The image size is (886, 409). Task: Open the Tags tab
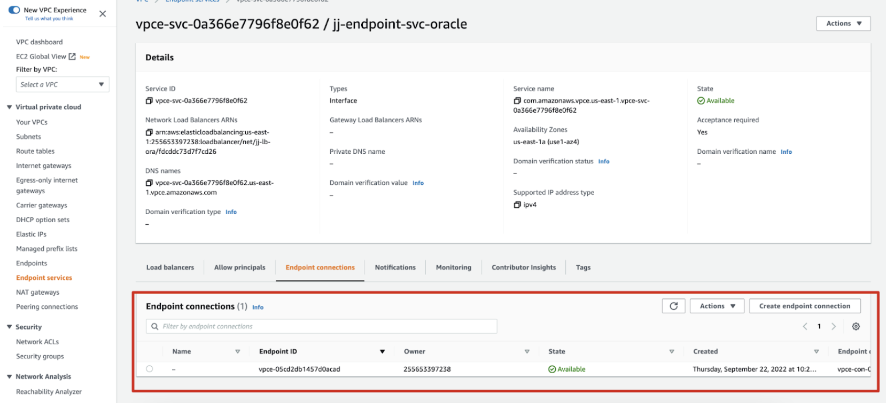[x=583, y=268]
